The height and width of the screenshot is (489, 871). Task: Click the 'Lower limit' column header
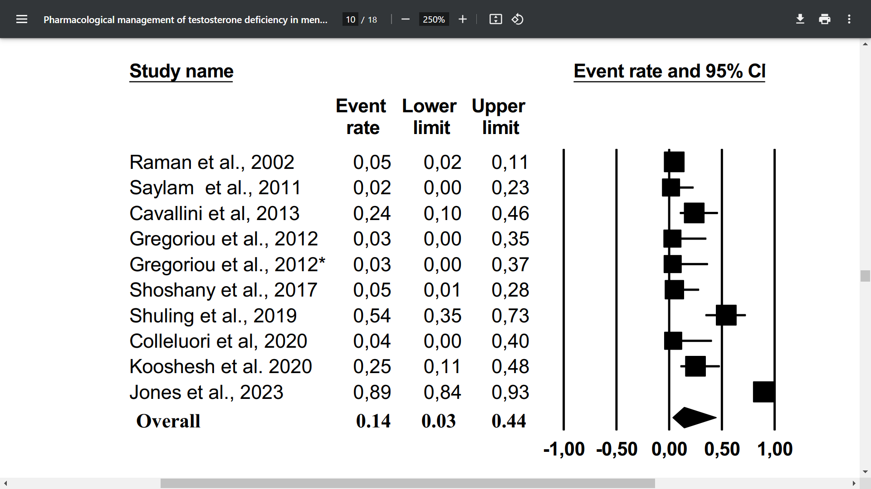point(430,117)
